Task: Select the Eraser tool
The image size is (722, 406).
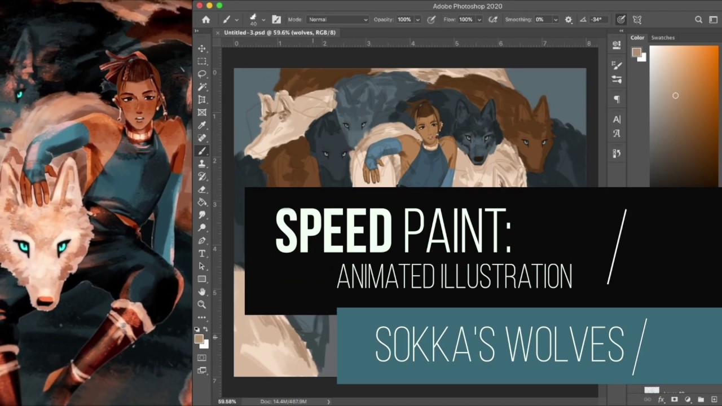Action: pyautogui.click(x=202, y=189)
